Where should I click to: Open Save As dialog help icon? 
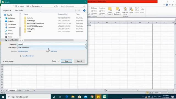pos(84,10)
